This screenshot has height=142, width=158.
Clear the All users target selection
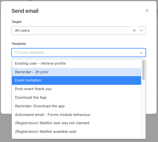click(134, 31)
